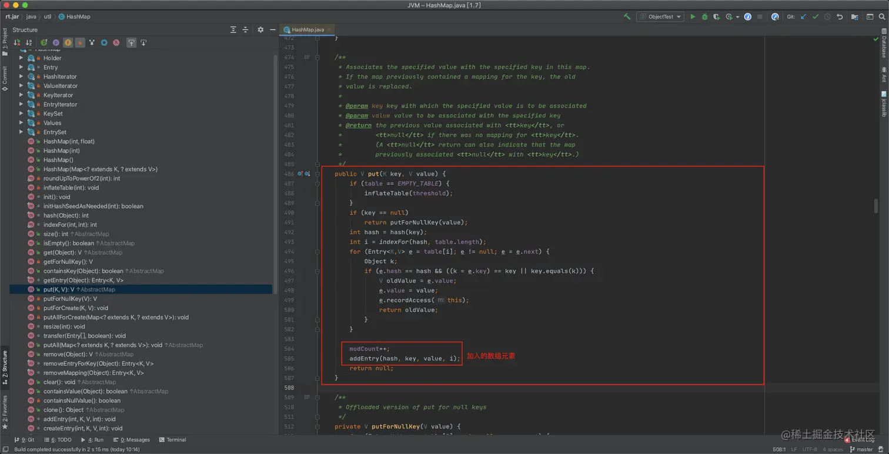Open the Project side tab
The height and width of the screenshot is (454, 889).
coord(5,42)
